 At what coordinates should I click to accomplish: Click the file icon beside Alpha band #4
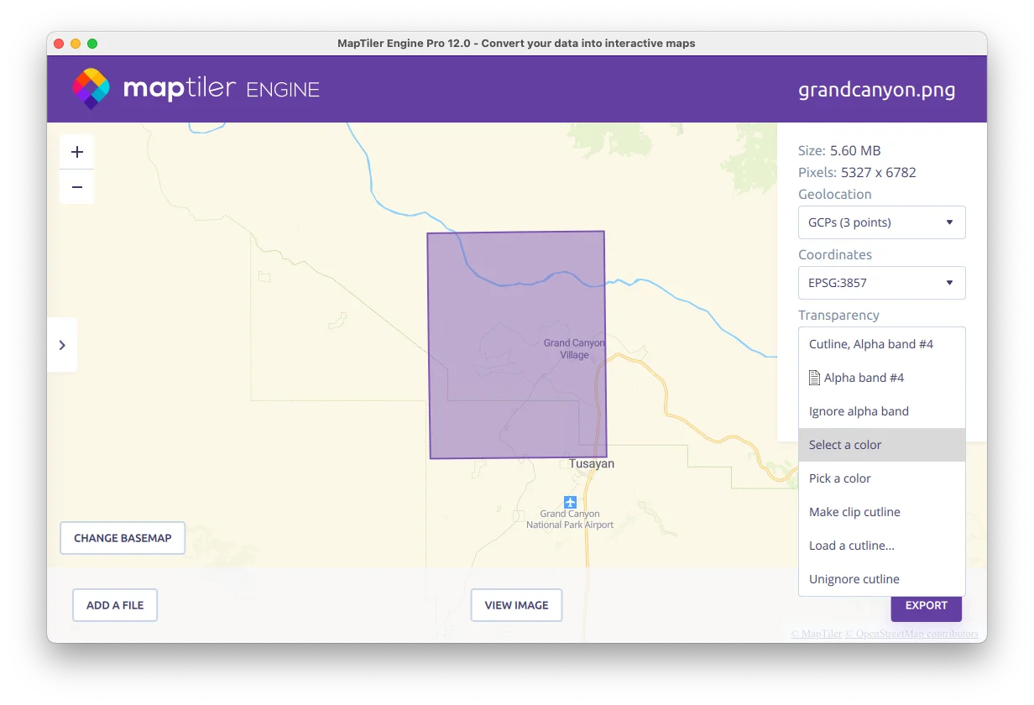click(x=814, y=378)
